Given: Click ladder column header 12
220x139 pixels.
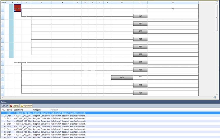Looking at the screenshot, I should pyautogui.click(x=173, y=3).
